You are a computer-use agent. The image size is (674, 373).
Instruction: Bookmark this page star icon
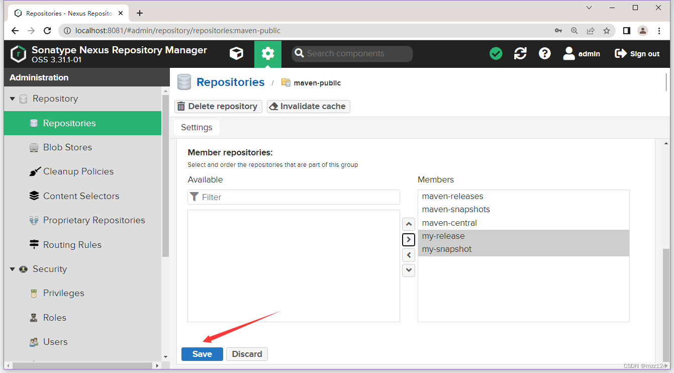(x=607, y=31)
